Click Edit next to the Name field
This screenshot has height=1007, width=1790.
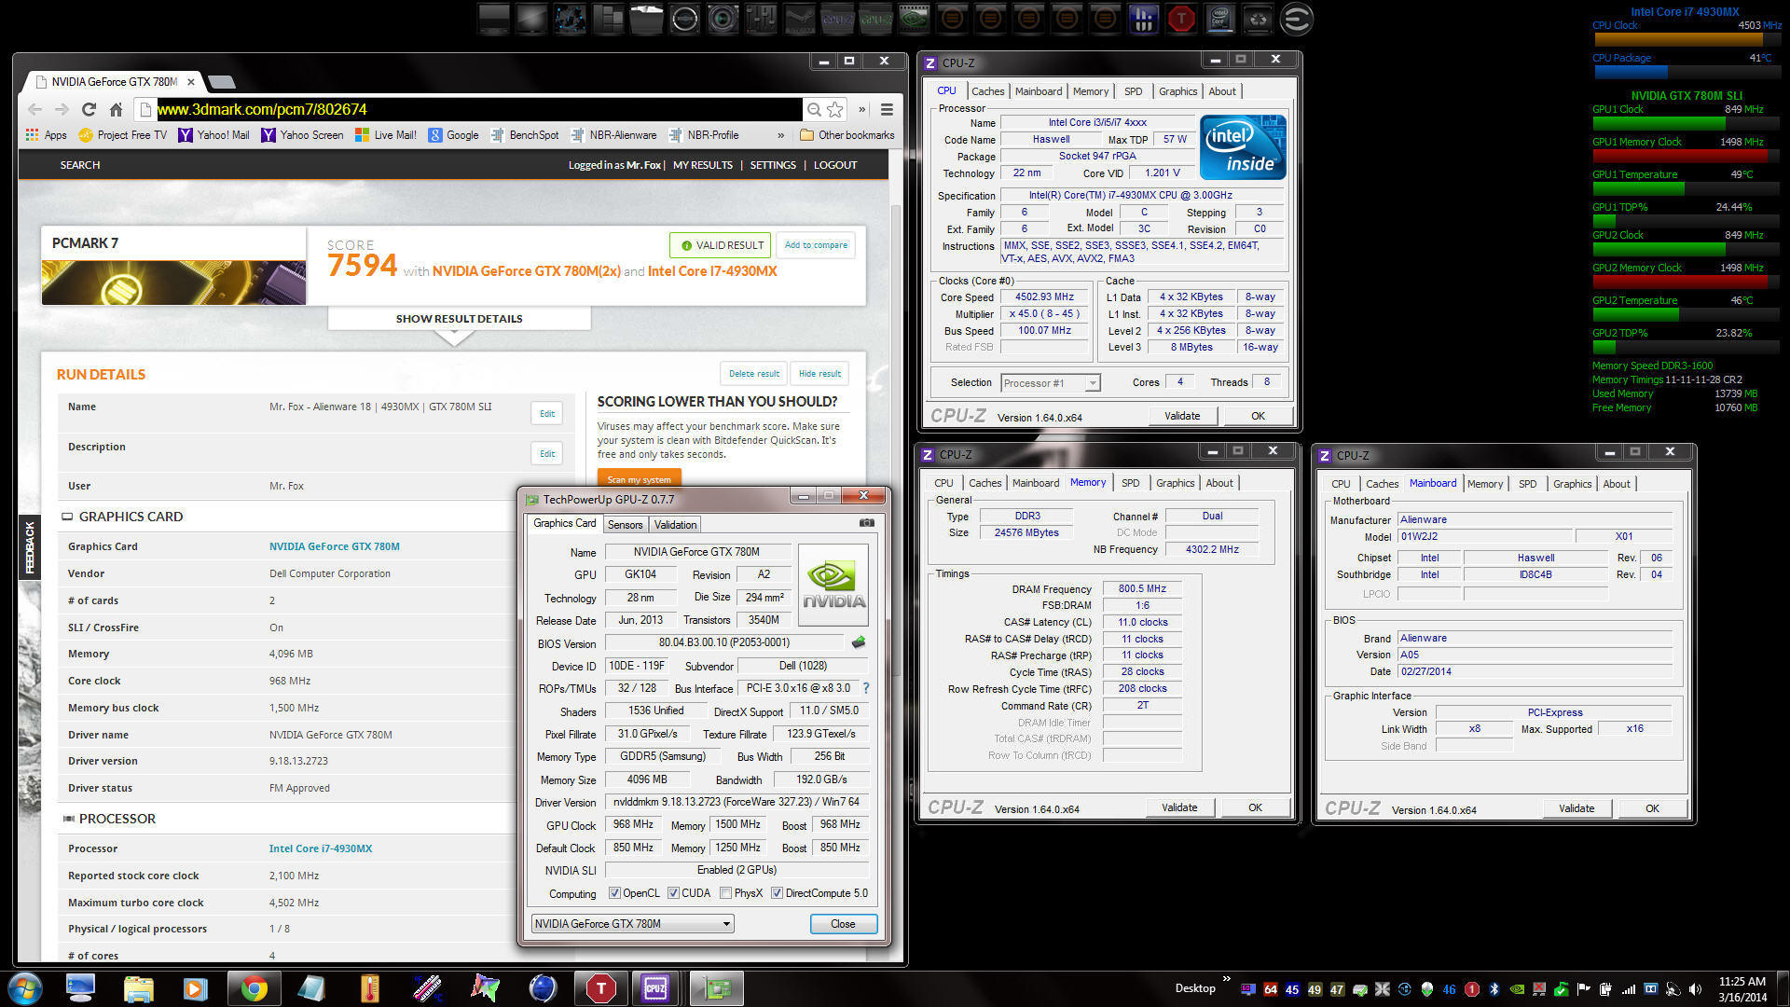pos(547,414)
